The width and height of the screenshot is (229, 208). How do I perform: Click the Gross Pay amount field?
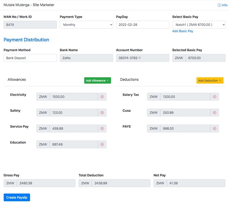[x=46, y=183]
